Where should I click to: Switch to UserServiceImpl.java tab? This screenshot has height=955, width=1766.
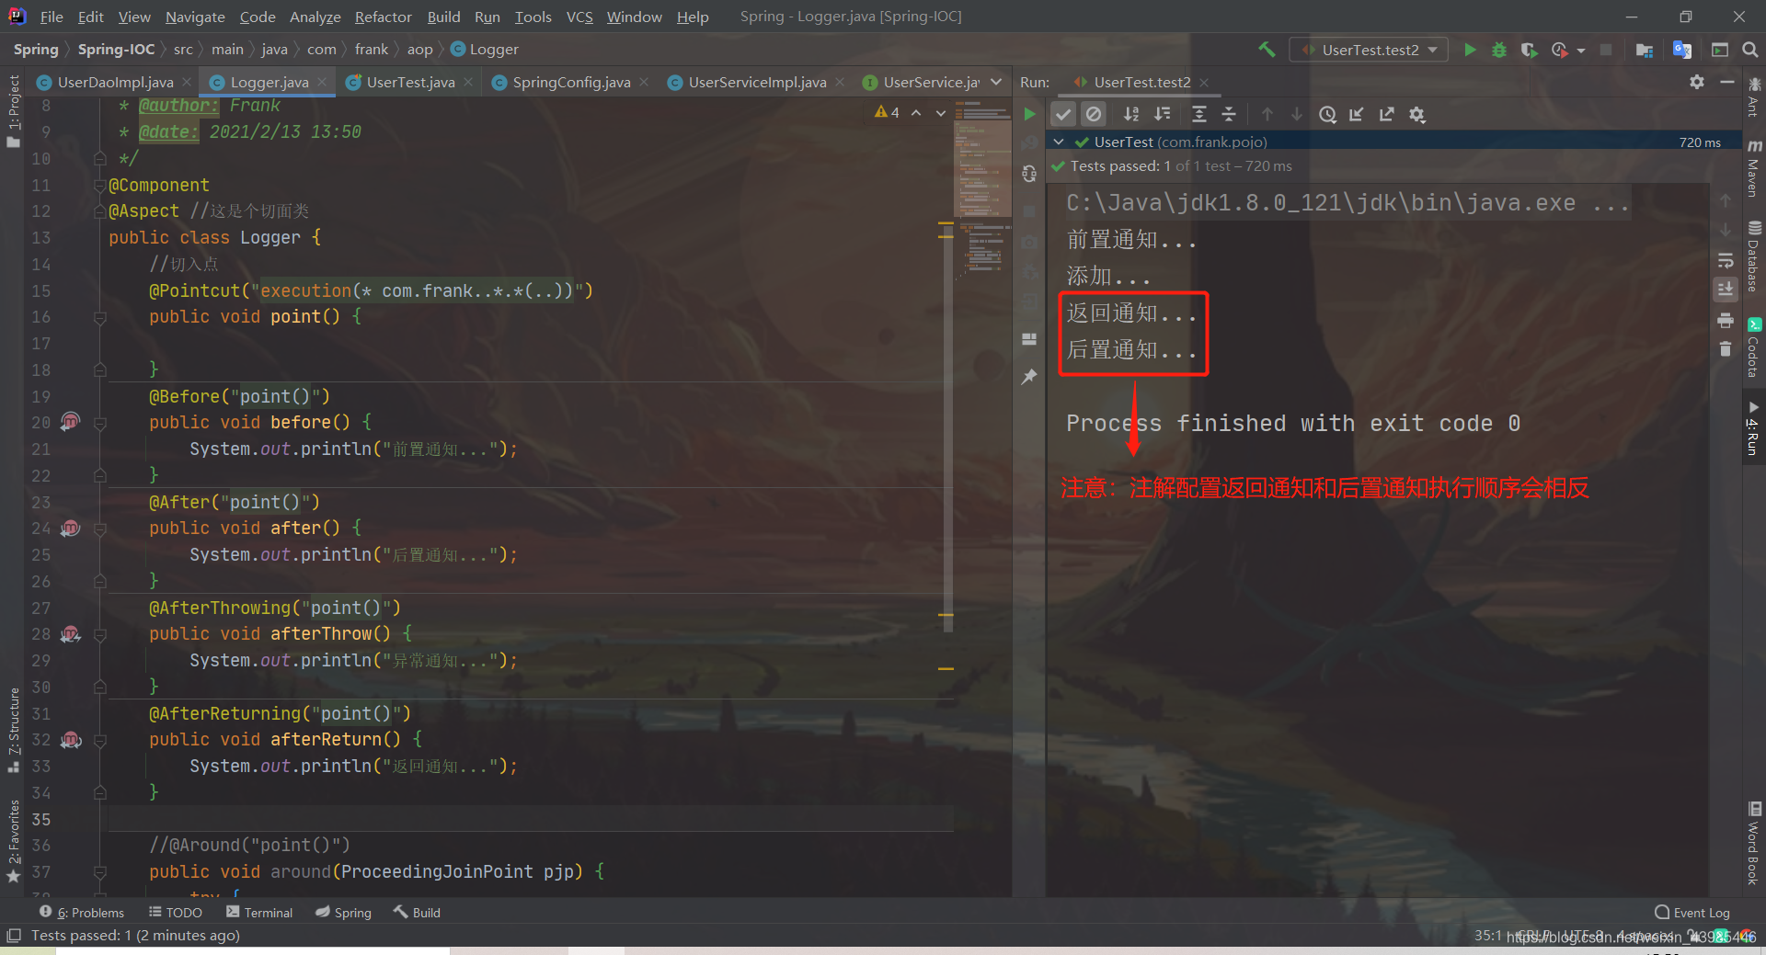click(x=757, y=82)
